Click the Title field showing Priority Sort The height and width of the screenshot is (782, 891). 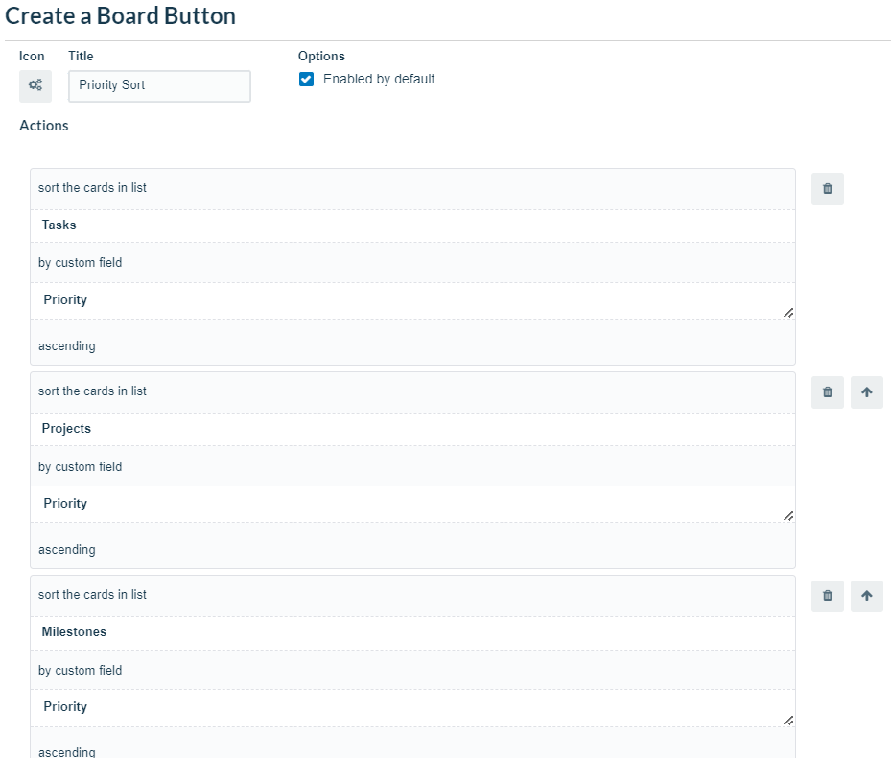[158, 86]
